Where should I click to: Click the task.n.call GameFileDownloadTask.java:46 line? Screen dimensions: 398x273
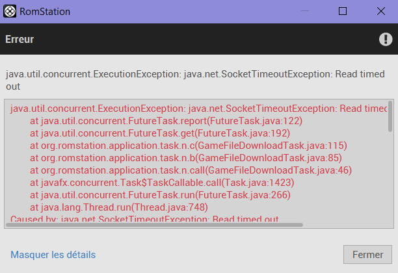pos(191,170)
